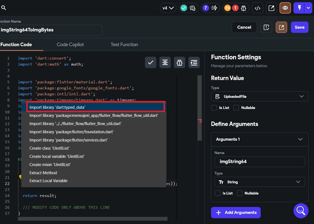Click the bug issues icon in top bar
Screen dimensions: 314x224
[x=243, y=8]
